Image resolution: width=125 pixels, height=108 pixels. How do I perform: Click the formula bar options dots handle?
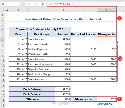tap(23, 4)
